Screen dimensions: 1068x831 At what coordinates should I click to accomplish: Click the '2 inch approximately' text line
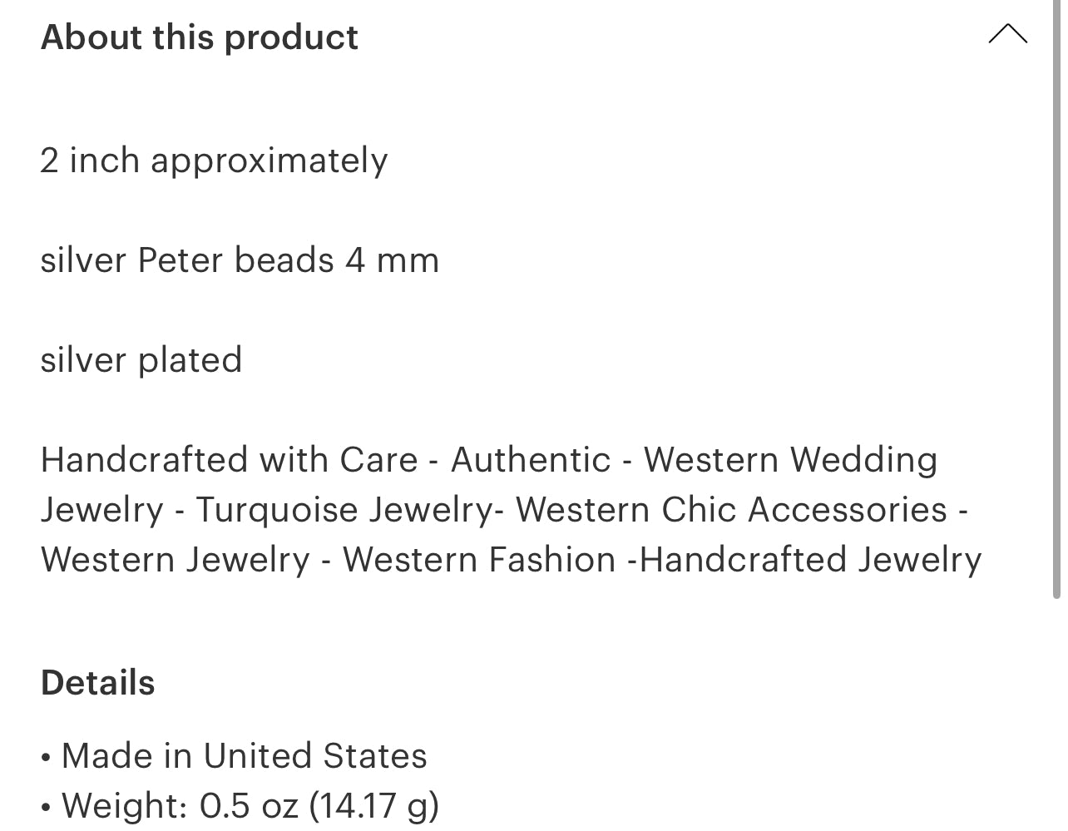[214, 161]
